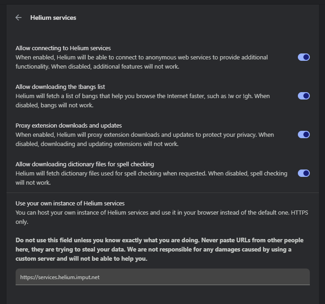325x304 pixels.
Task: Click the Allow downloading the !bangs list label
Action: point(60,87)
